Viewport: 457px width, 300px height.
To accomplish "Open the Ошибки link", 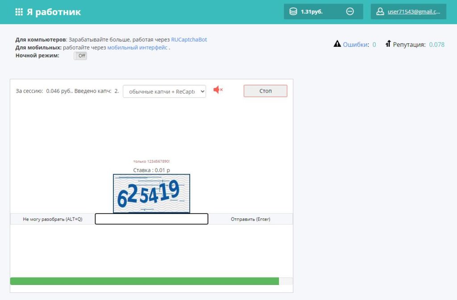I will point(356,45).
